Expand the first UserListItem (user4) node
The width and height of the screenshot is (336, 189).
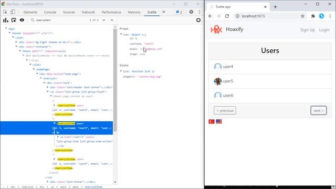[x=54, y=105]
